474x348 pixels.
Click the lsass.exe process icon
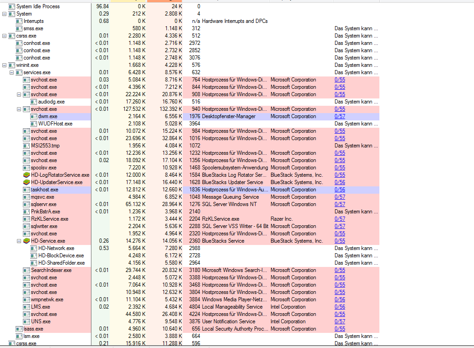19,329
